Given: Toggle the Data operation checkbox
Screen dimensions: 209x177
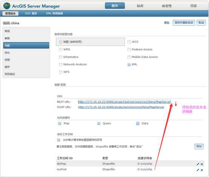Looking at the screenshot, I should 138,123.
